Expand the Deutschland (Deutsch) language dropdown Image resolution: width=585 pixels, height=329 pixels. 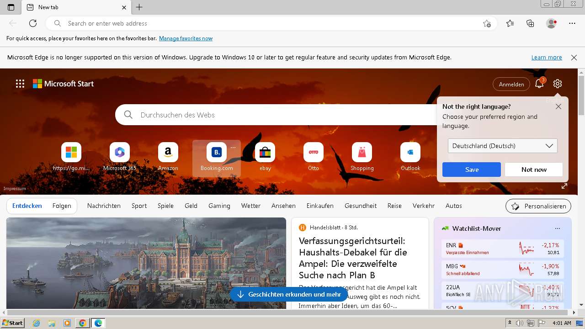(x=503, y=146)
